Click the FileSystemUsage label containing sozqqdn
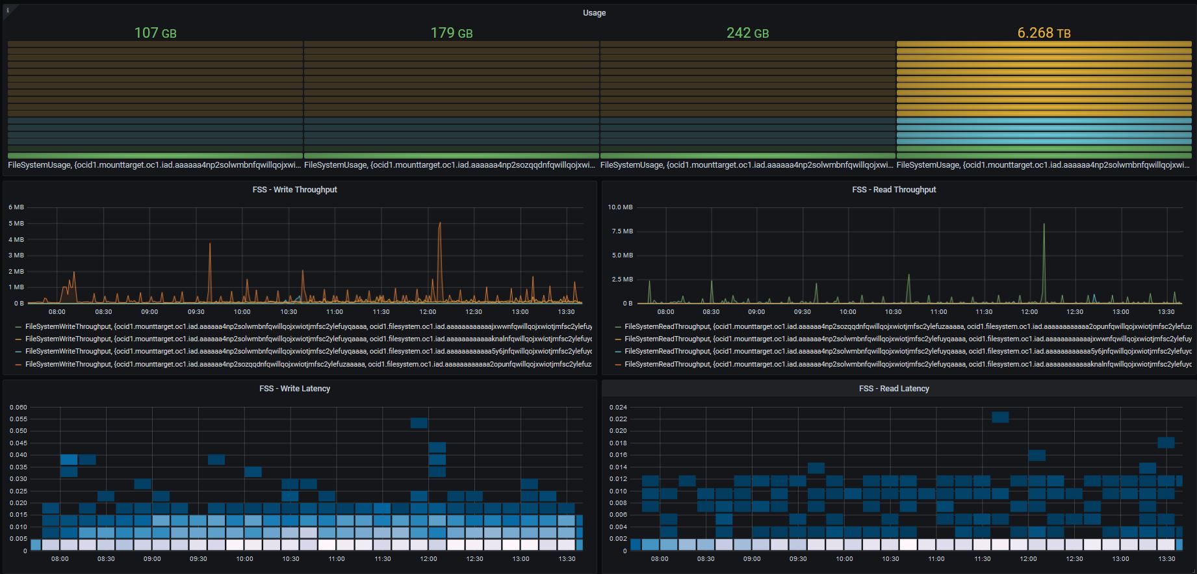 click(x=450, y=165)
